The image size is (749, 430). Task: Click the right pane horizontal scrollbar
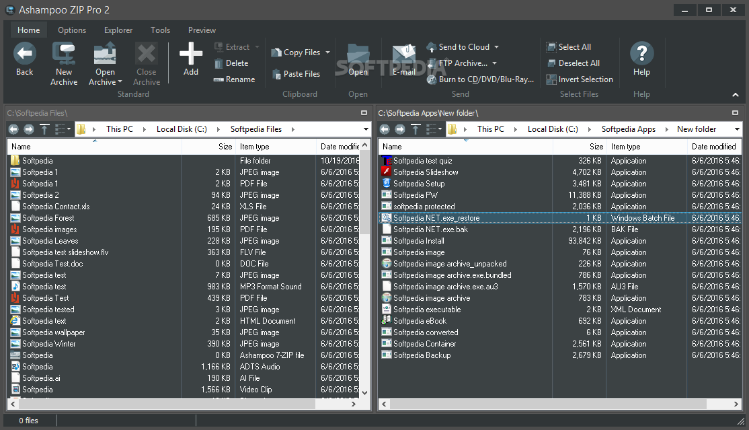point(548,404)
